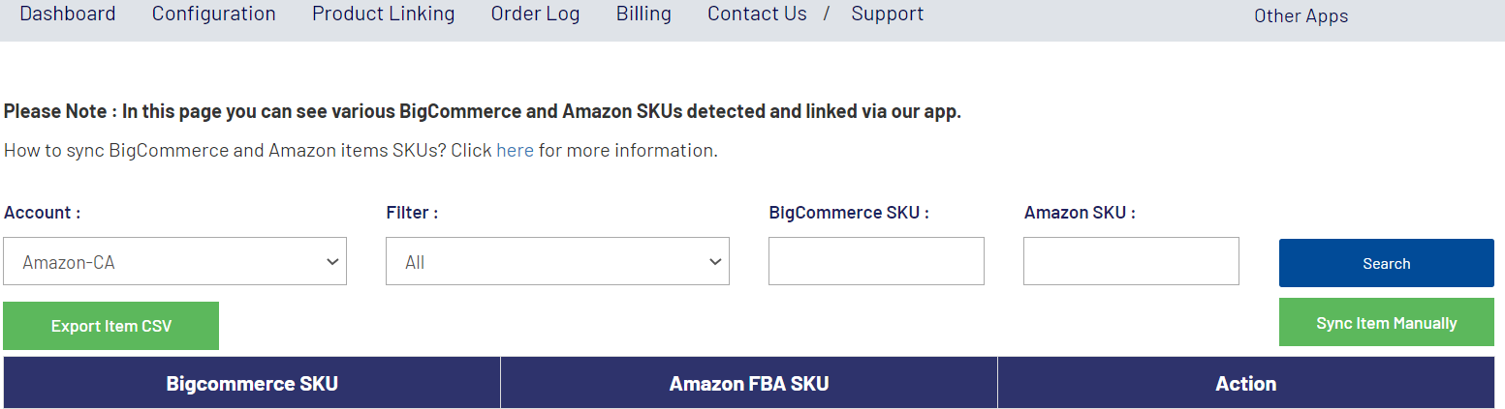This screenshot has width=1505, height=409.
Task: Open the Order Log page
Action: click(535, 14)
